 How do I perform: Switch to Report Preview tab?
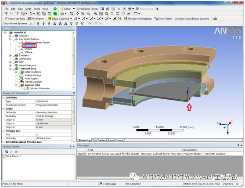115,140
